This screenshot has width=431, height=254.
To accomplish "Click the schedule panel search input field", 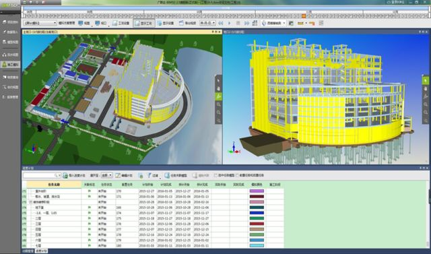I will pyautogui.click(x=40, y=175).
